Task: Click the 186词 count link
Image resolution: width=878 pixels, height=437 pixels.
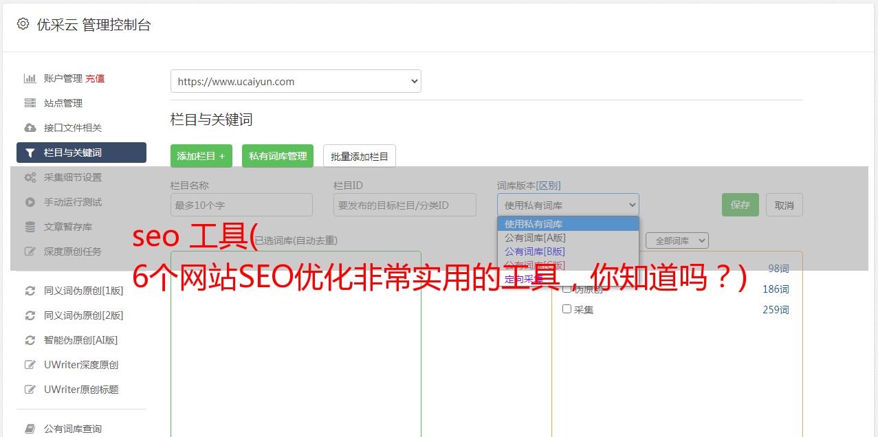Action: pyautogui.click(x=776, y=289)
